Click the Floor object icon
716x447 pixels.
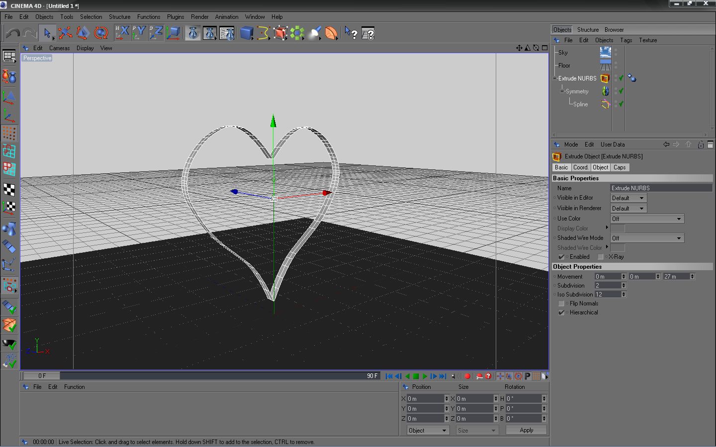[605, 65]
